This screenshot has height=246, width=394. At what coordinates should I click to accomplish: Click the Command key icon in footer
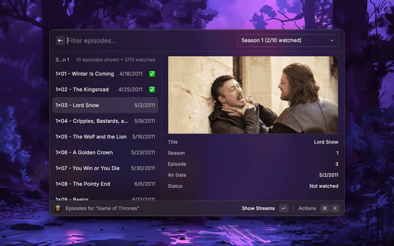pyautogui.click(x=324, y=208)
